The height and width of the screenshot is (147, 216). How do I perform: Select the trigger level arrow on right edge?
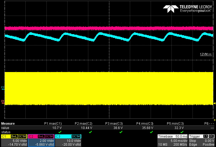coord(214,103)
